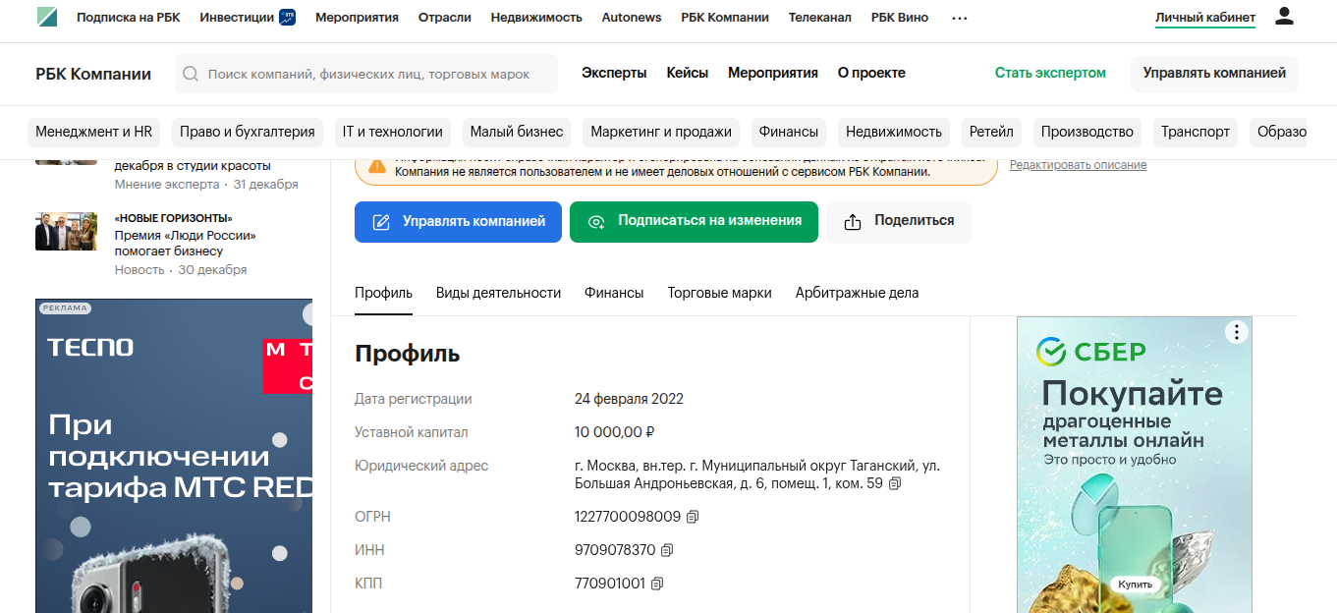
Task: Click the Инвестиции badge icon
Action: click(x=288, y=17)
